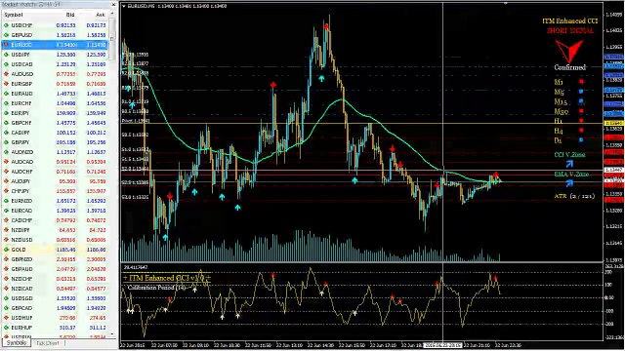Viewport: 625px width, 351px height.
Task: Click the green arrow icon beside USDCHF
Action: click(7, 25)
